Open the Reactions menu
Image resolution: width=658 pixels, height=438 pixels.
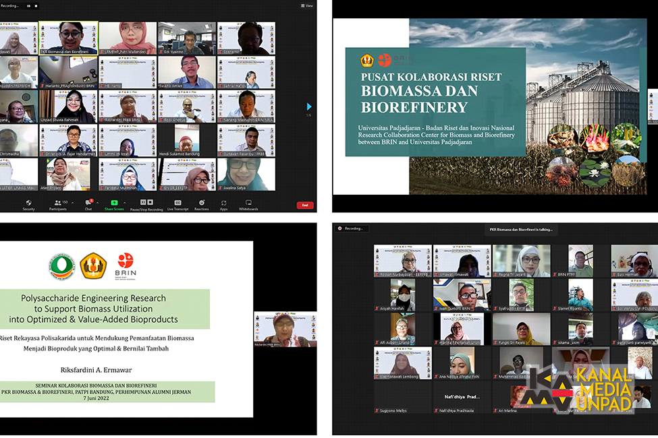coord(201,204)
